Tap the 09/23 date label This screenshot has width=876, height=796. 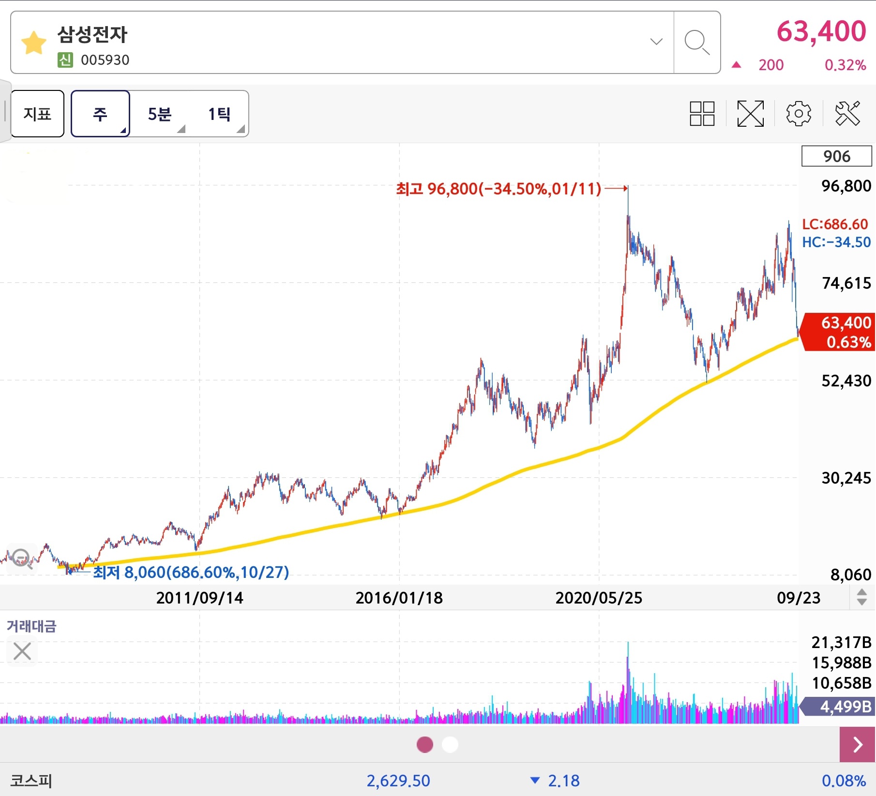pos(799,598)
